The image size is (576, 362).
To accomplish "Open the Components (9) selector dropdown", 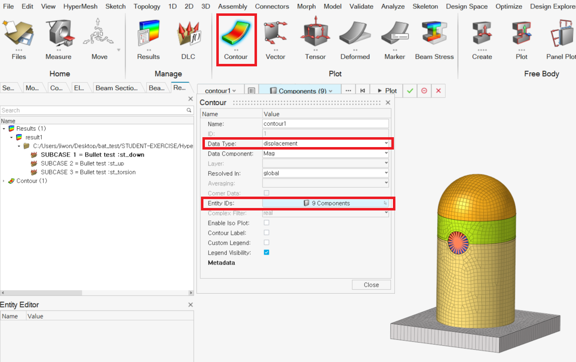I will (301, 91).
